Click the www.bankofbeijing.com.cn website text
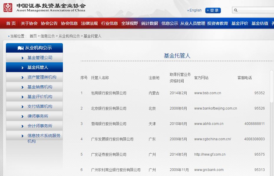The height and width of the screenshot is (176, 274). pos(216,108)
